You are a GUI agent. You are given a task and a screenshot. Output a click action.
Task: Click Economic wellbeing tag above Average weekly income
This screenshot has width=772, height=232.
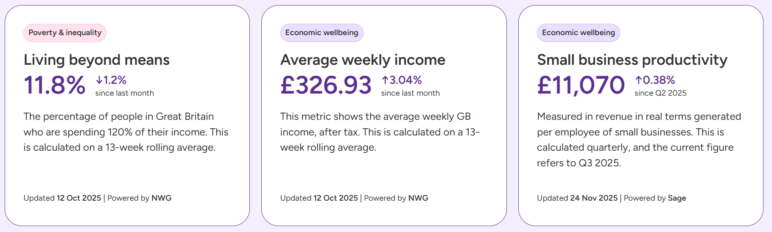pyautogui.click(x=322, y=33)
